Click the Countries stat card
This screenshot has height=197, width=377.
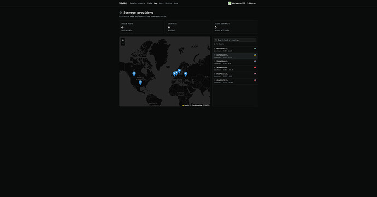click(188, 27)
